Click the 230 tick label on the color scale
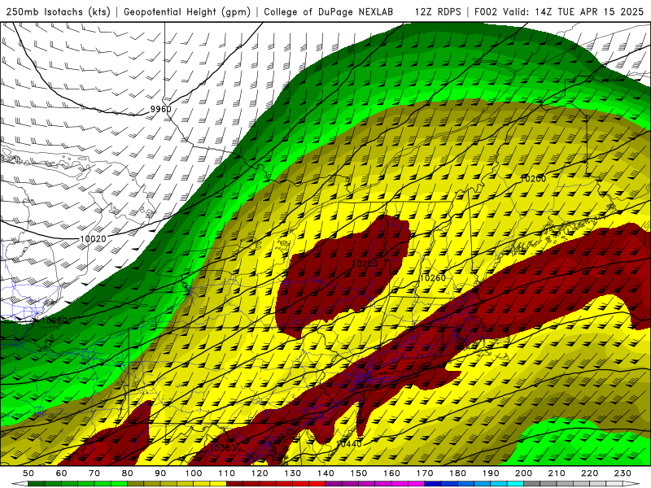651x488 pixels. tap(623, 473)
